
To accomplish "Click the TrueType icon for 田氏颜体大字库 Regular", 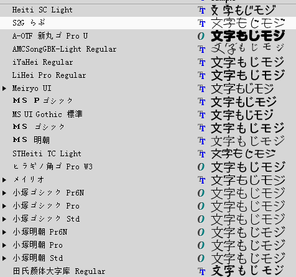I will 201,271.
